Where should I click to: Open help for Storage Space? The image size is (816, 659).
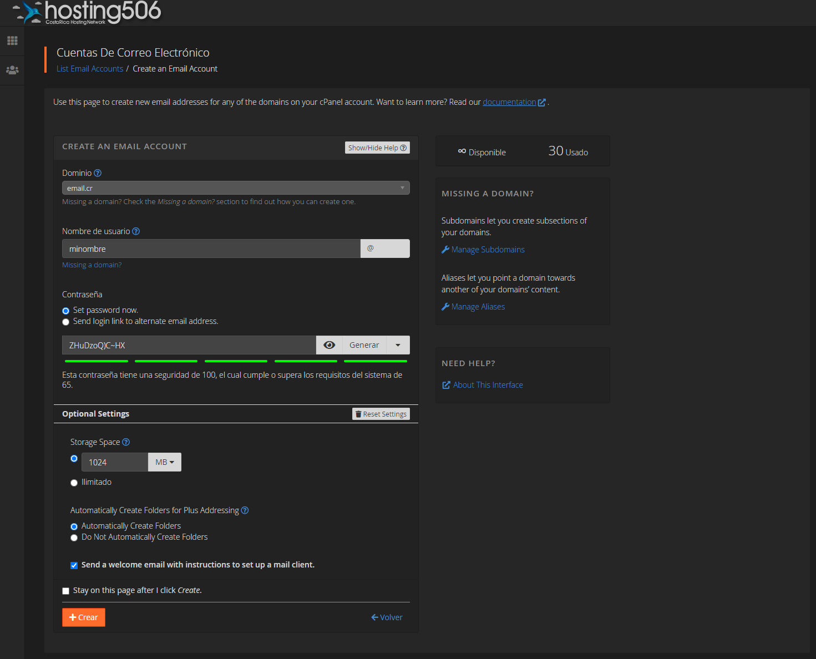click(x=126, y=442)
